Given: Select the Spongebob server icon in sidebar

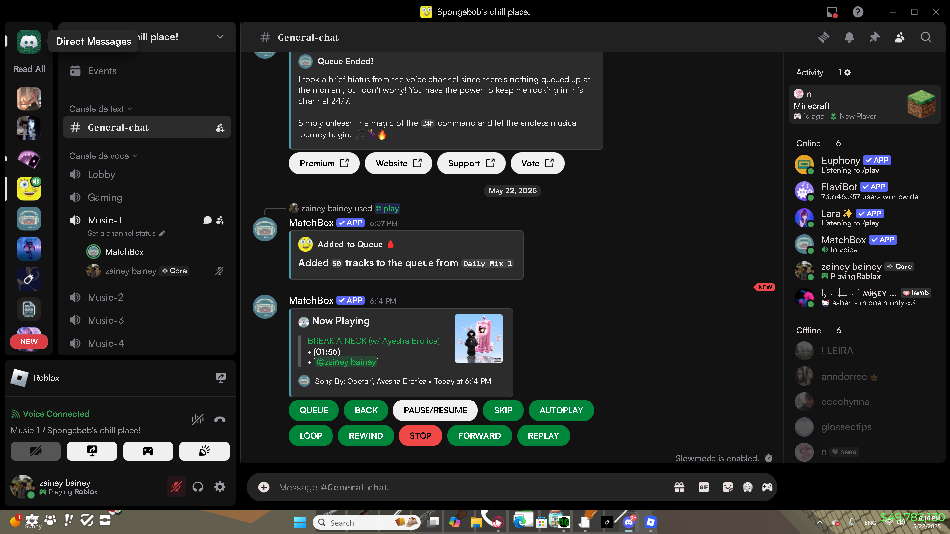Looking at the screenshot, I should (x=29, y=188).
